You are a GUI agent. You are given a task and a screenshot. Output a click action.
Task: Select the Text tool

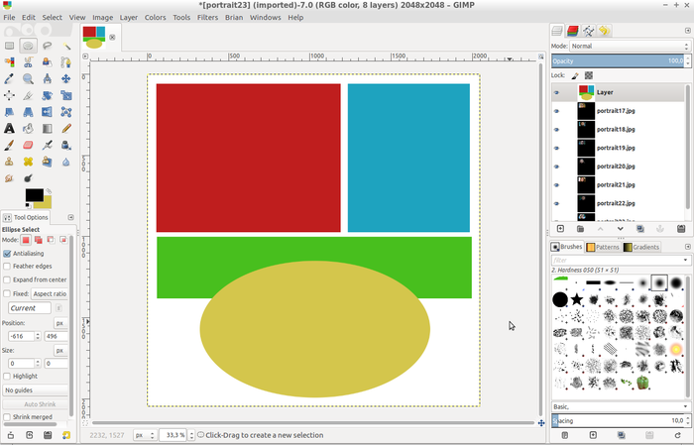coord(9,128)
